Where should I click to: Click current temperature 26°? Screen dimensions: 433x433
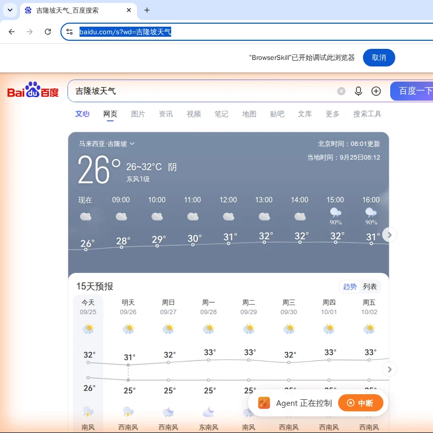pyautogui.click(x=99, y=169)
